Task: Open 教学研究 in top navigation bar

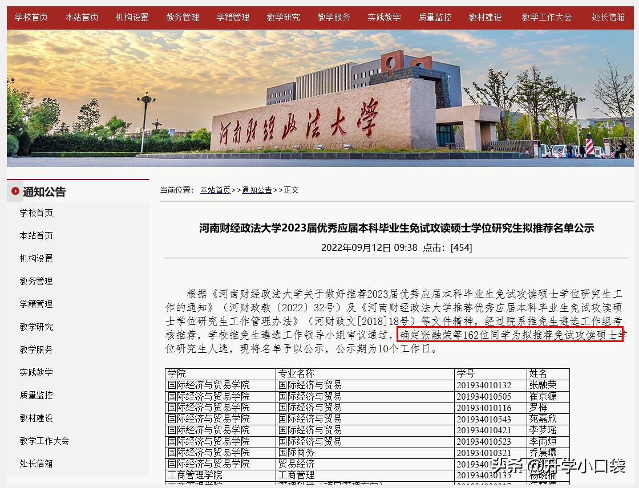Action: tap(283, 18)
